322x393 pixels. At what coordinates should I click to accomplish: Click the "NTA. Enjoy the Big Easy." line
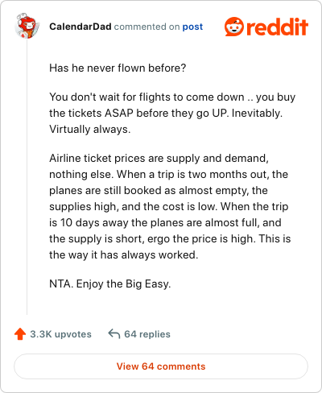(x=110, y=284)
